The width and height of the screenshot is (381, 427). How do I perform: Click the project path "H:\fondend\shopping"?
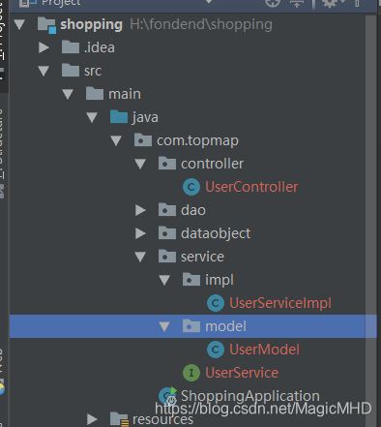click(201, 25)
